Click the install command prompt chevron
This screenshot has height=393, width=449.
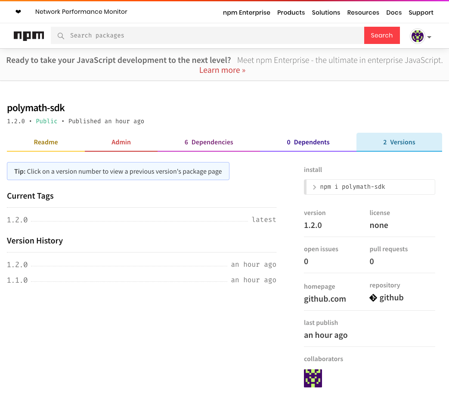(314, 187)
